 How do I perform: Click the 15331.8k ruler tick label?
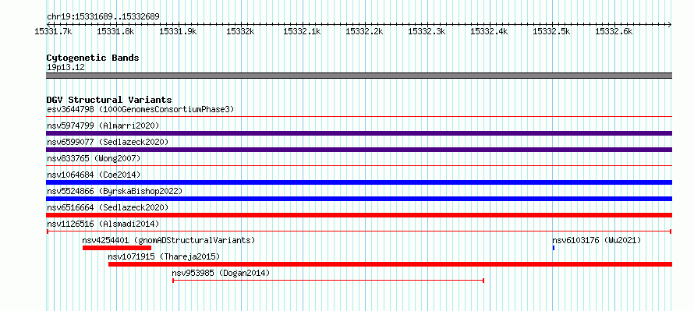tap(115, 32)
